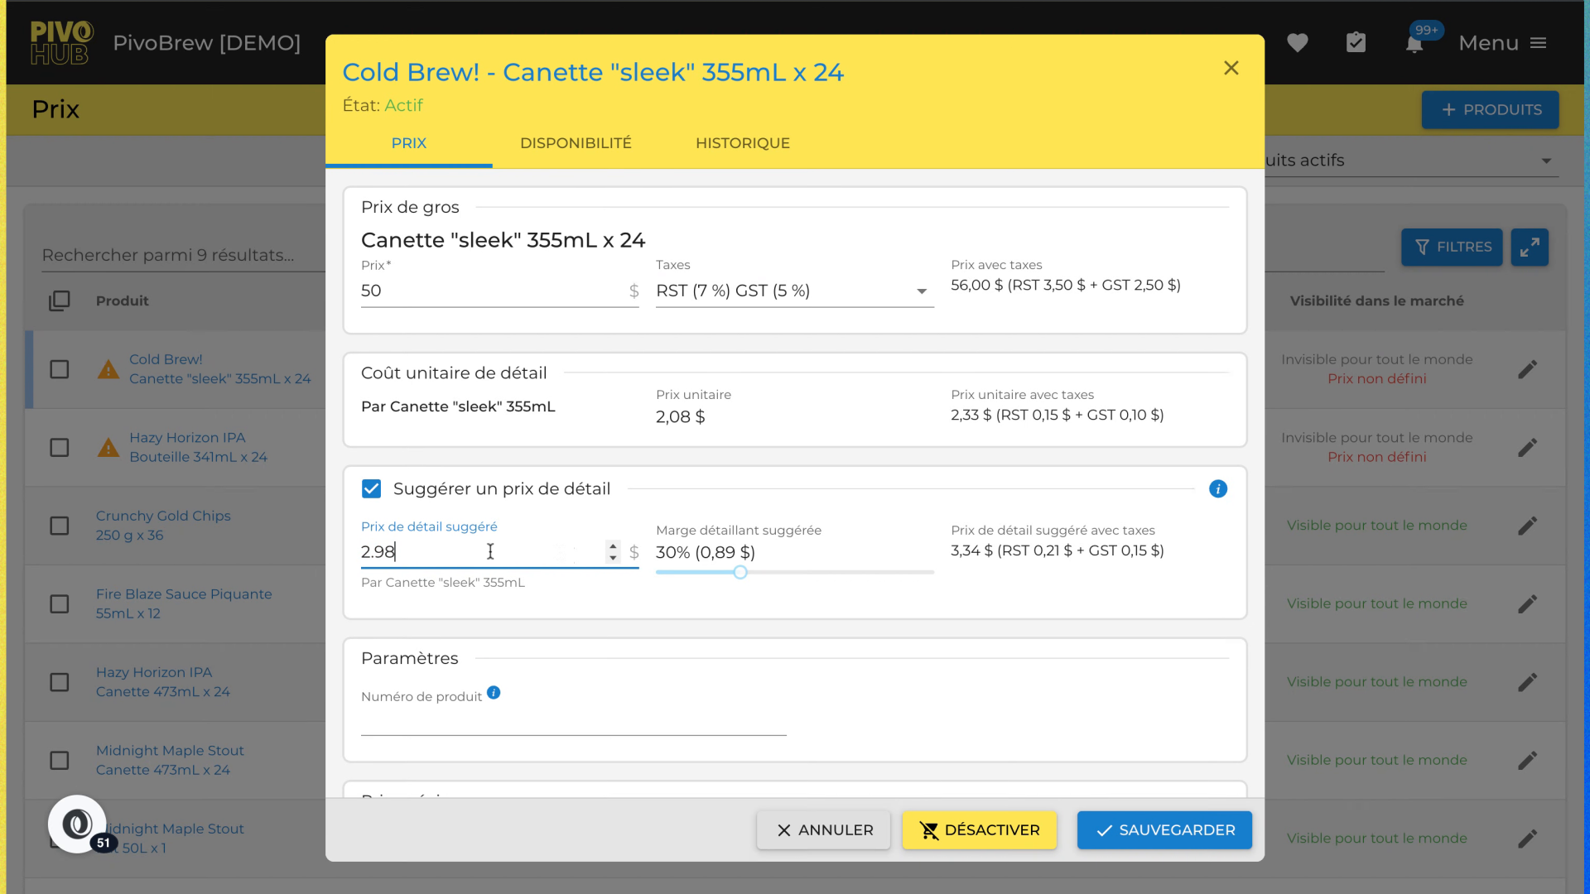Open the Taxes RST GST dropdown

coord(793,291)
